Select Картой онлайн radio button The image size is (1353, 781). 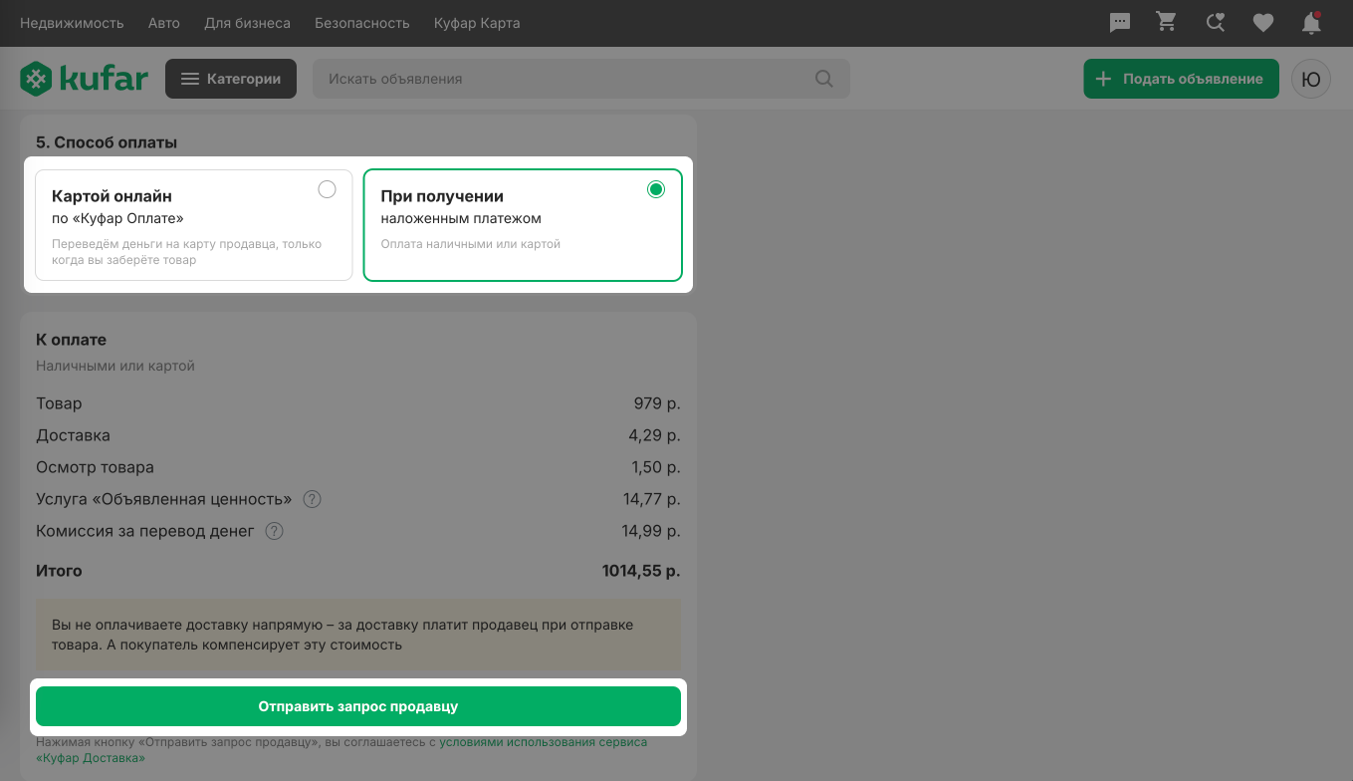[x=327, y=189]
